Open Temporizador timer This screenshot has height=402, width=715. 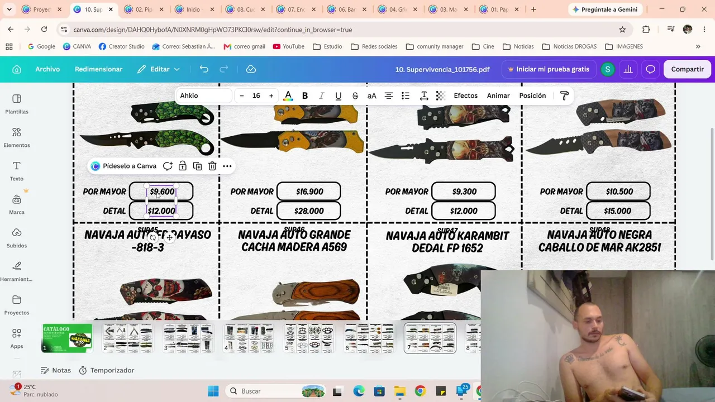click(107, 370)
